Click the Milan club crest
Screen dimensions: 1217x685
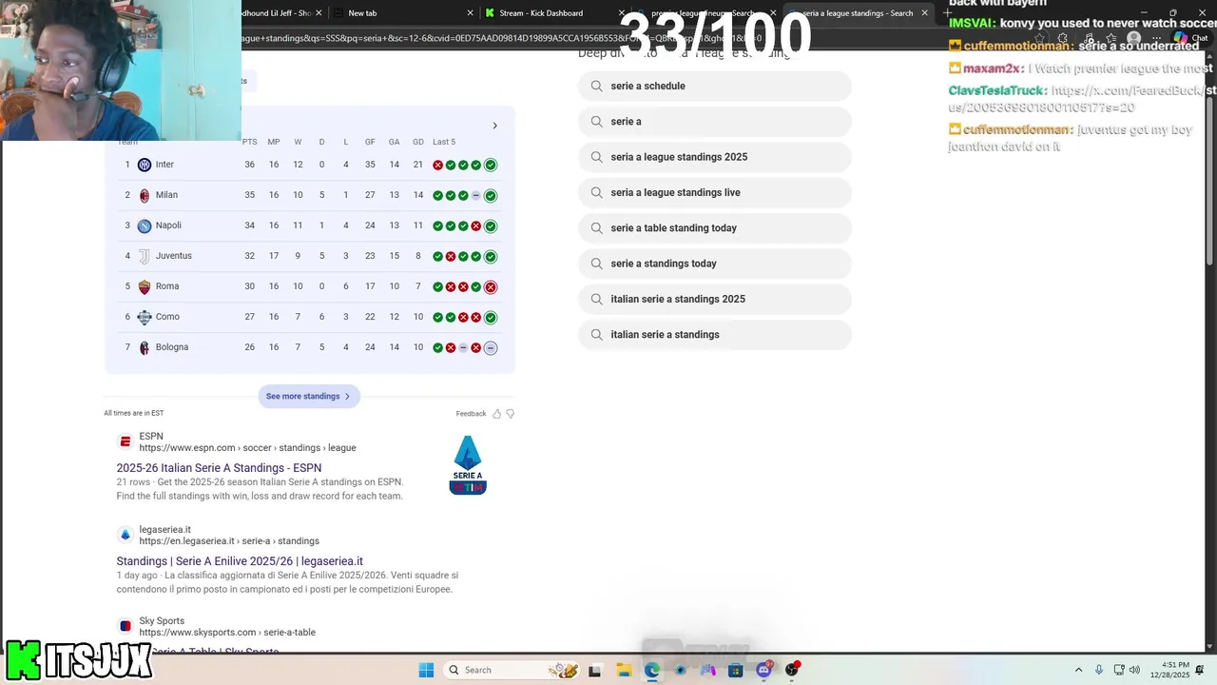tap(145, 195)
